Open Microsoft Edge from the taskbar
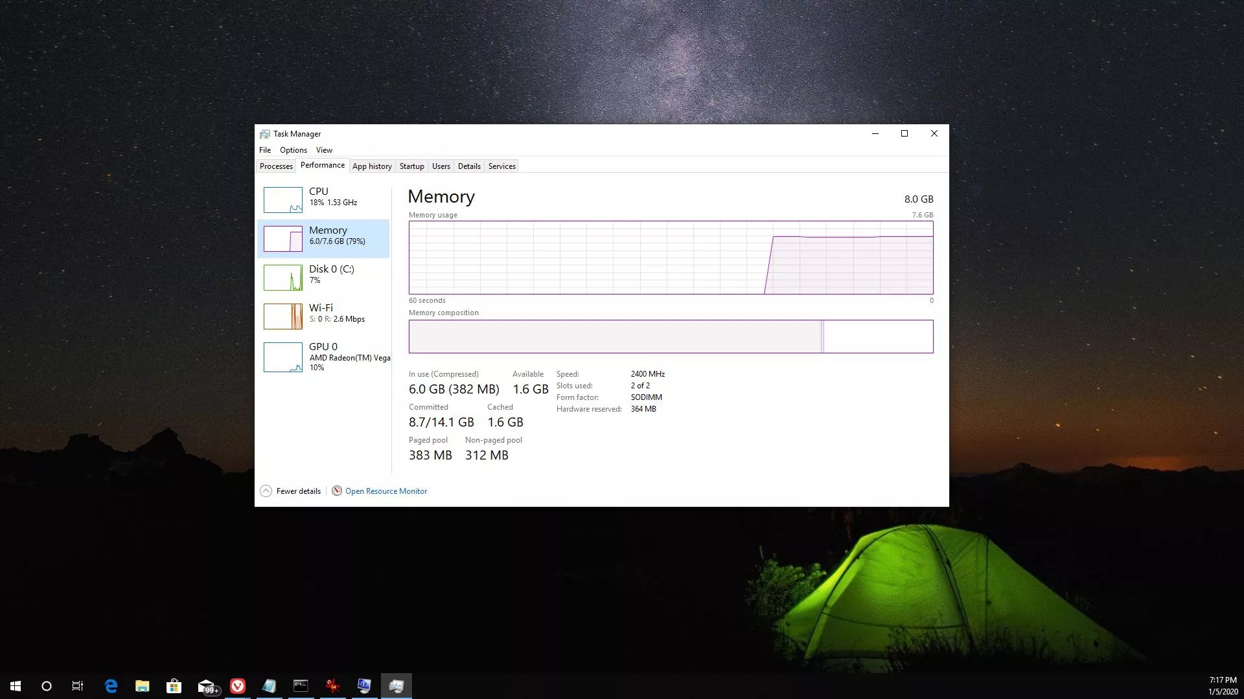Screen dimensions: 1244x699 [x=111, y=686]
